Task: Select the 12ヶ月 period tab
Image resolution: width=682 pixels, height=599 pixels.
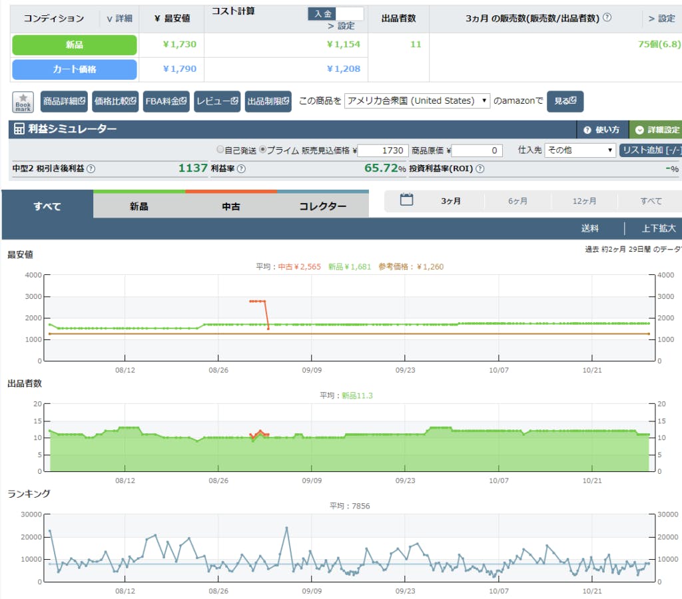Action: 584,201
